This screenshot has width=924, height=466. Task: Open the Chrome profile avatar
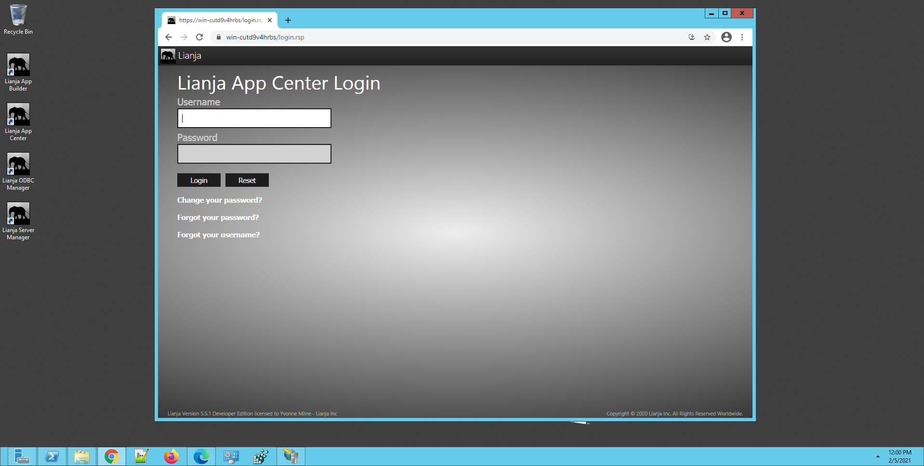click(726, 37)
